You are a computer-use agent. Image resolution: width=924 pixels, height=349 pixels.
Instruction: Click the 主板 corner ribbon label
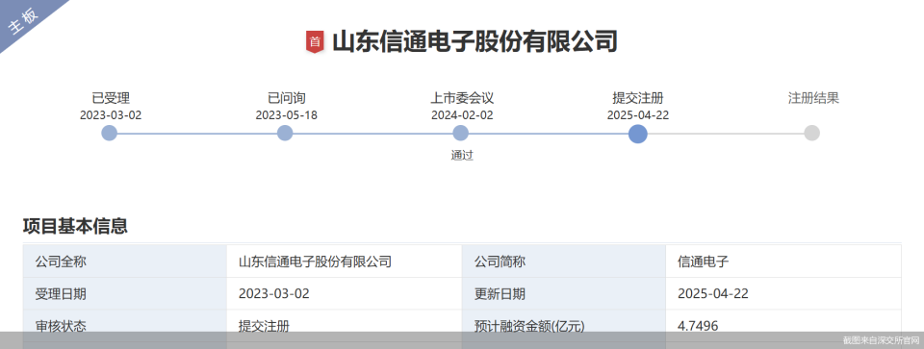click(x=23, y=21)
